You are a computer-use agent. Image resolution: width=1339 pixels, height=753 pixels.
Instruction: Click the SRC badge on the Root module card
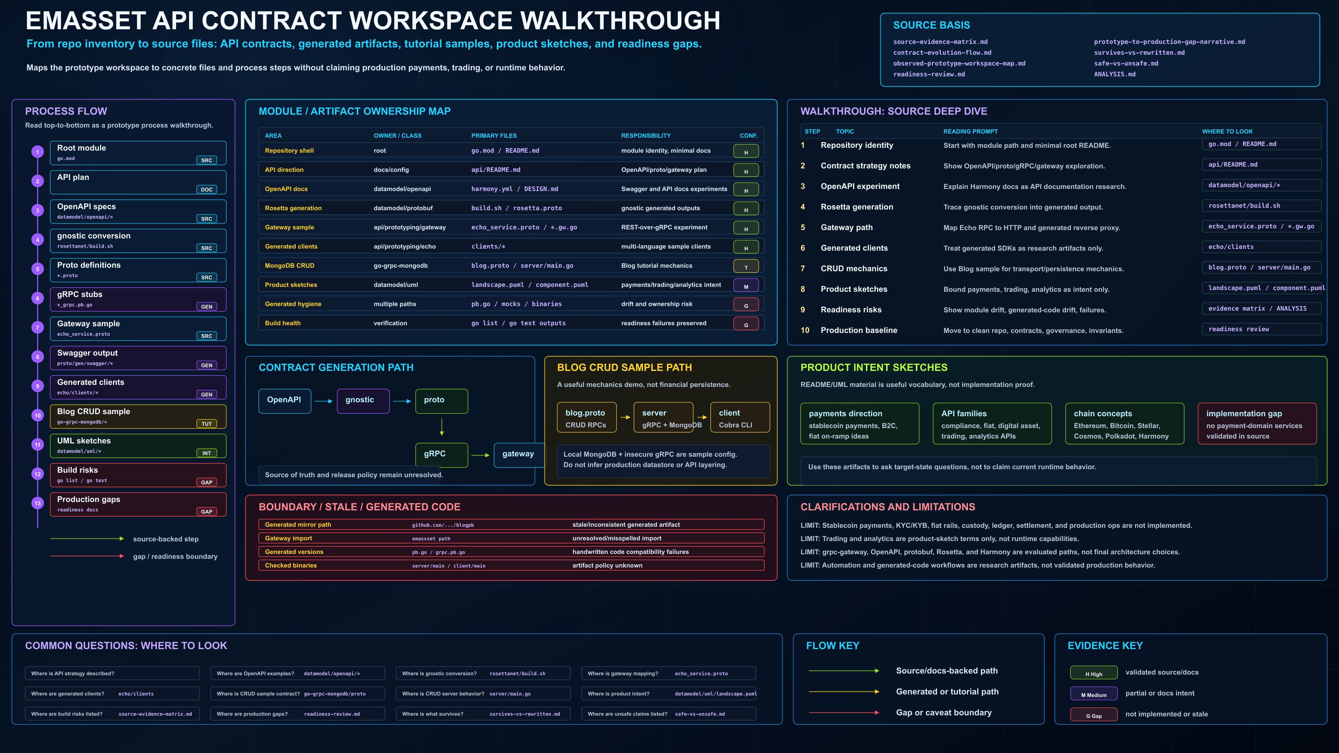(x=206, y=160)
